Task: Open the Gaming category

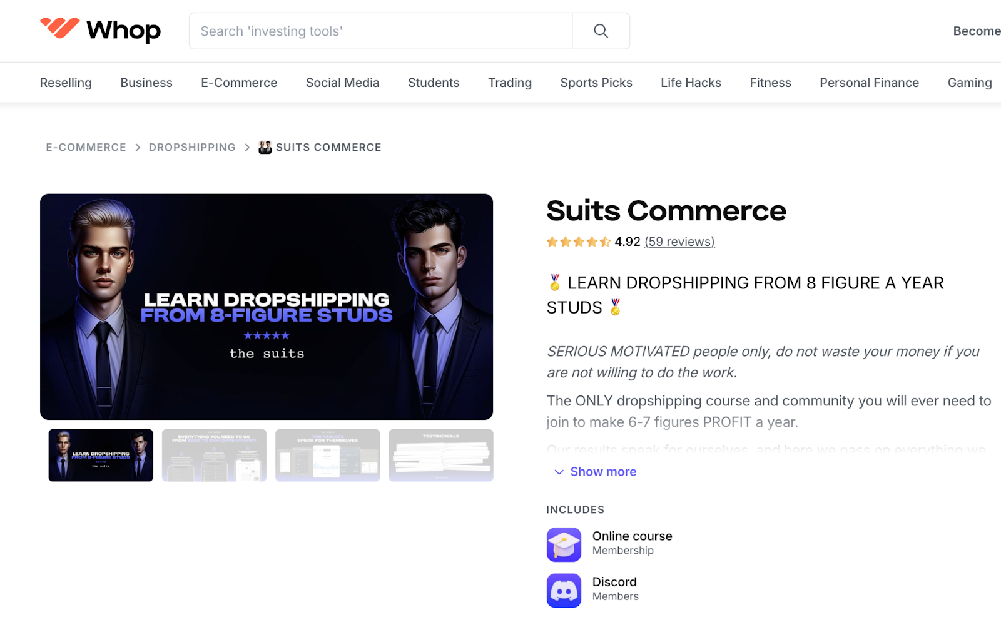Action: pos(970,83)
